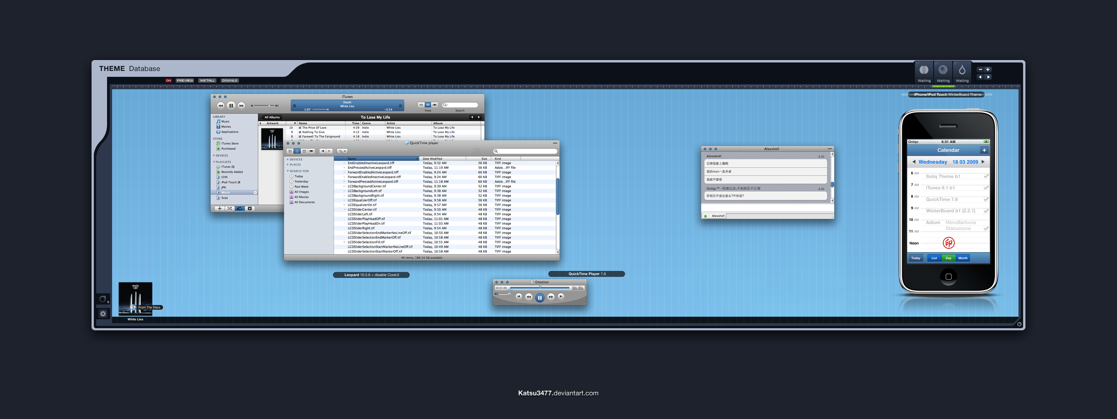Viewport: 1117px width, 419px height.
Task: Click the chat message input field
Action: tap(767, 208)
